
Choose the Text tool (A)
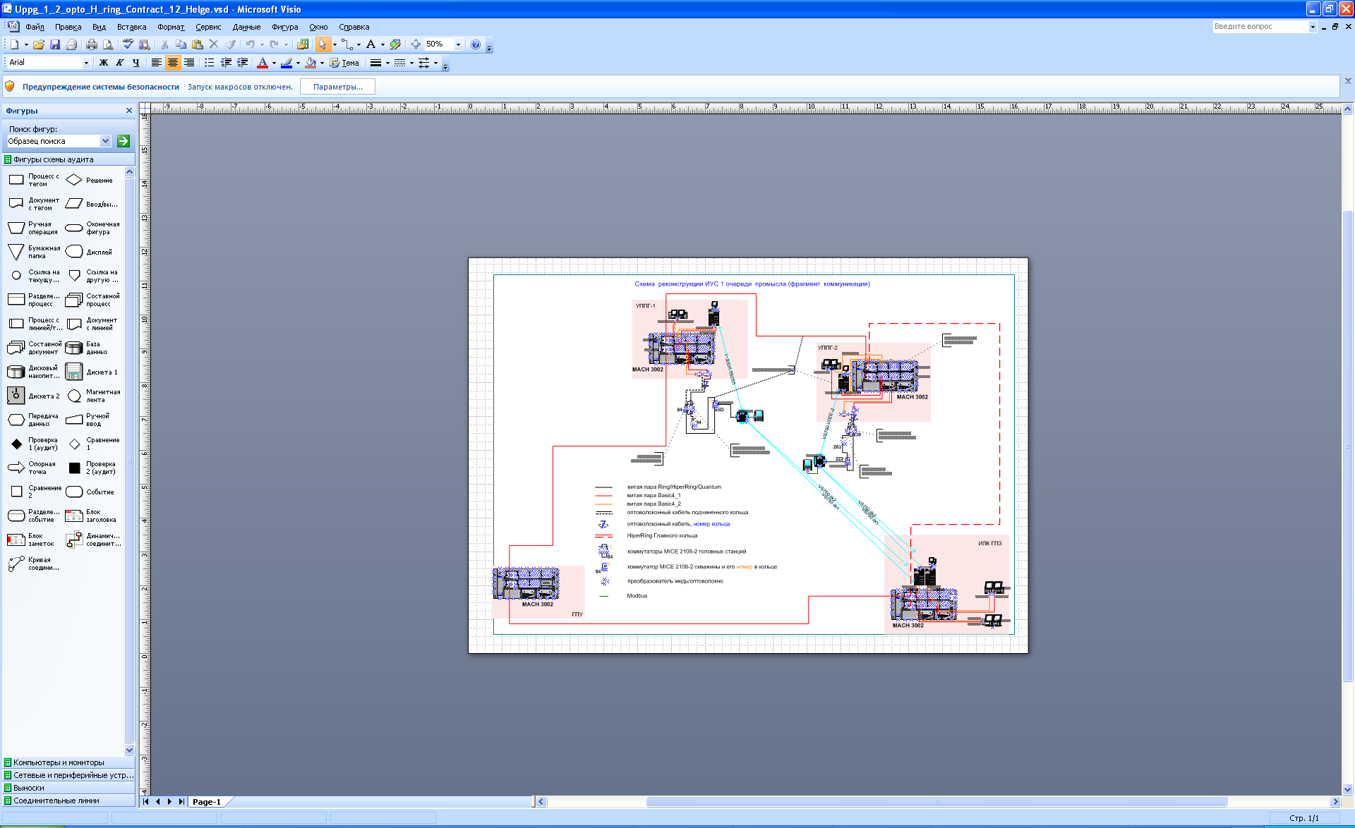[371, 44]
